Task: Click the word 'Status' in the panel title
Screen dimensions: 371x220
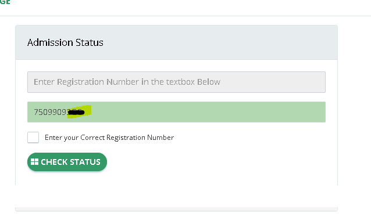Action: [90, 42]
